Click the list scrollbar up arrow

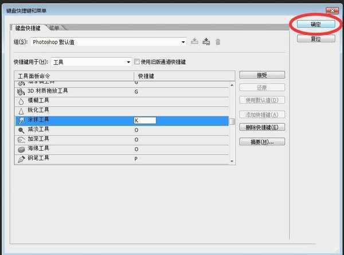click(x=232, y=85)
